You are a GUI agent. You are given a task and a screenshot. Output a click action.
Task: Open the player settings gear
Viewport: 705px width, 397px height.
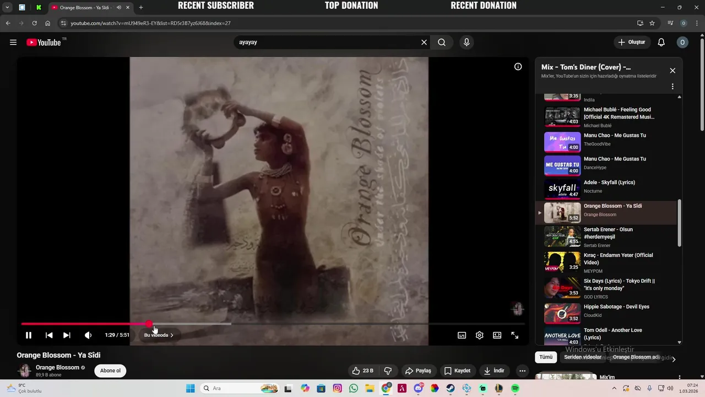tap(480, 335)
